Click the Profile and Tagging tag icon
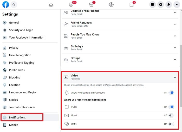The image size is (182, 132). (5, 63)
